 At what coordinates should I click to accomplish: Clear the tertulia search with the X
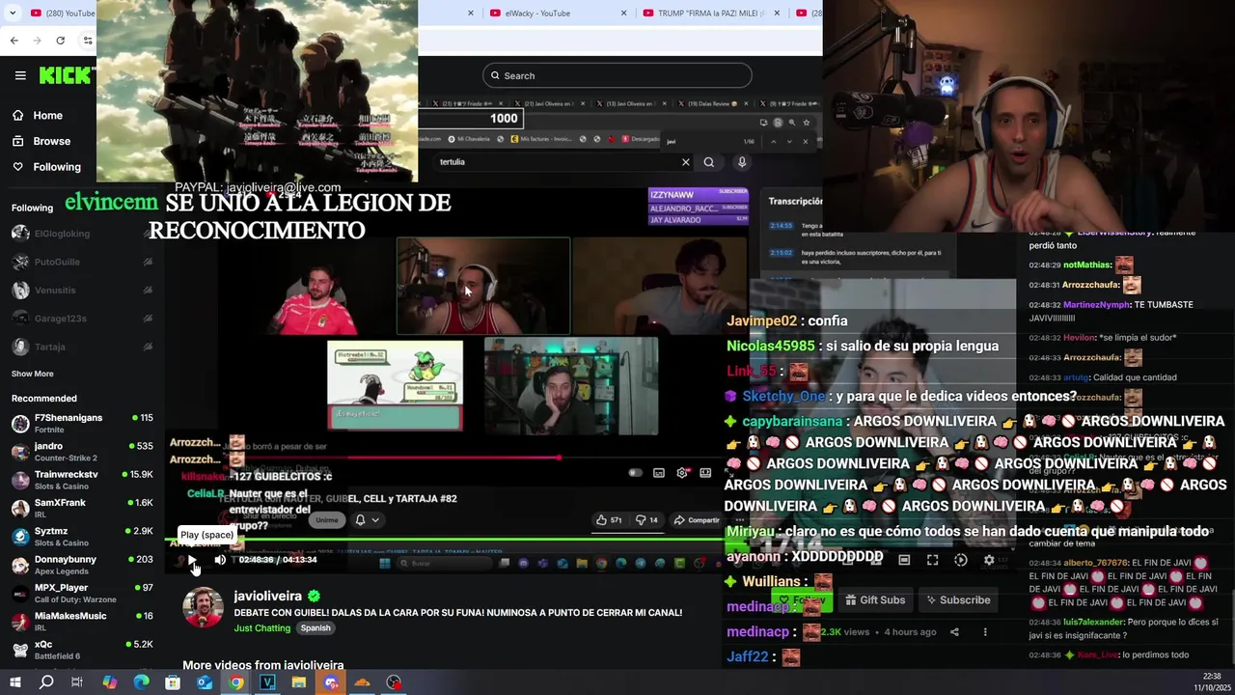click(x=685, y=162)
